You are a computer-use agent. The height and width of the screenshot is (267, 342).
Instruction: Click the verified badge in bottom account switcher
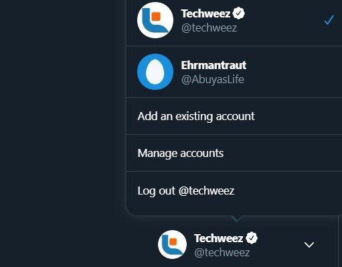[252, 237]
